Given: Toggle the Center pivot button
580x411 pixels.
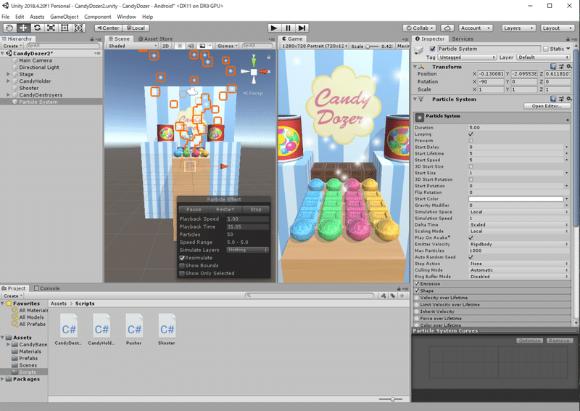Looking at the screenshot, I should click(x=108, y=28).
